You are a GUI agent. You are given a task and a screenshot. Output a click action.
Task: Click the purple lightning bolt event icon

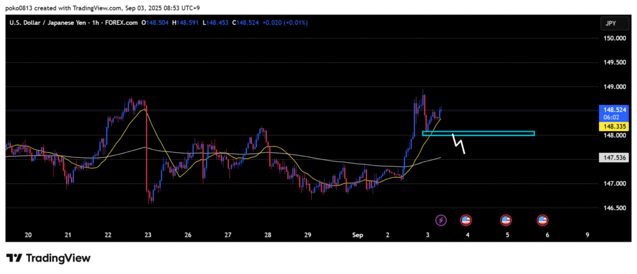[441, 219]
